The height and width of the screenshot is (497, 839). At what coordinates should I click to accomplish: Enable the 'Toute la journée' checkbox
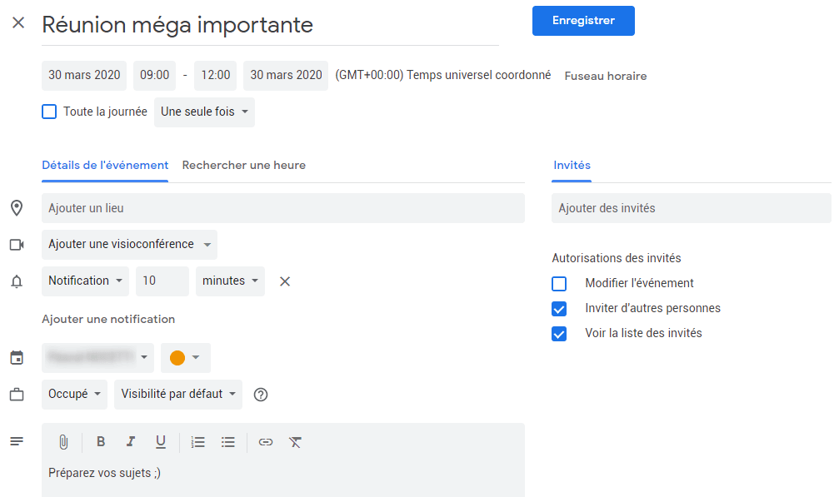point(50,112)
